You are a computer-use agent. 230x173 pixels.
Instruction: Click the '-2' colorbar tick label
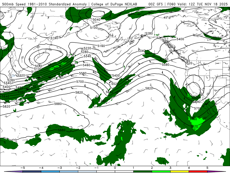[78, 168]
